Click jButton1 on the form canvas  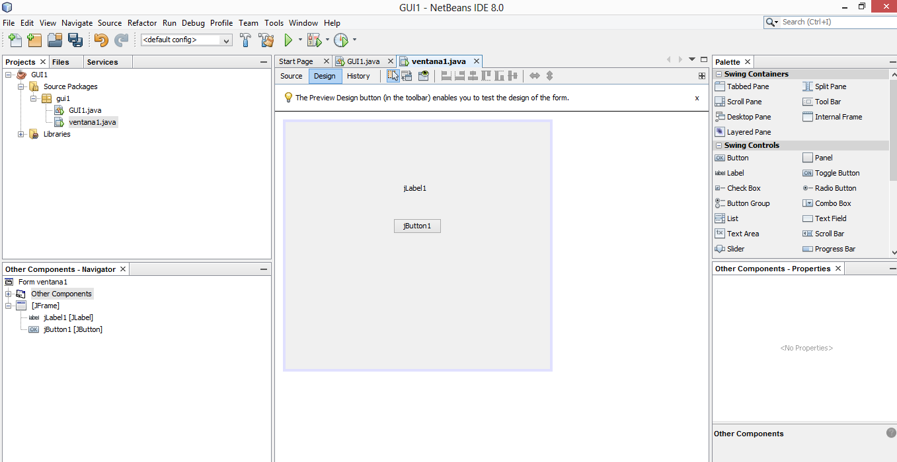(x=417, y=226)
